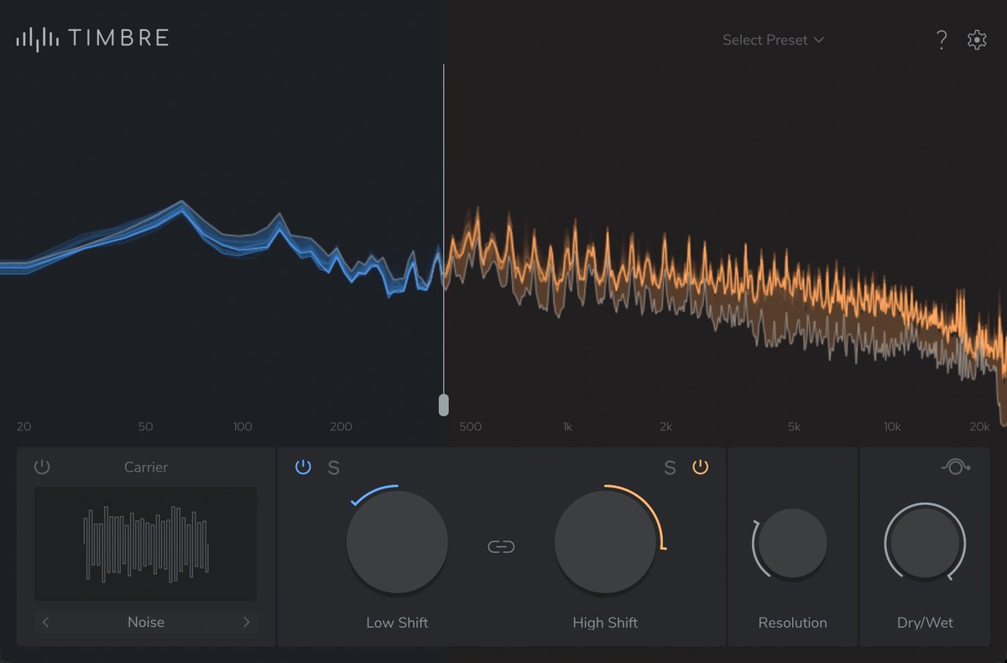Click the High Shift label
Viewport: 1007px width, 663px height.
[605, 623]
